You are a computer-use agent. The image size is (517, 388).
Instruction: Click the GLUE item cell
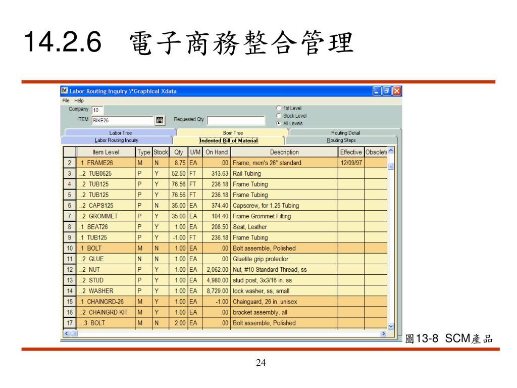click(x=106, y=259)
